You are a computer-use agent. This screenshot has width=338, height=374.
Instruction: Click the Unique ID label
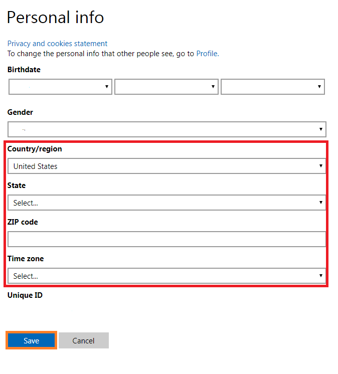[x=25, y=295]
